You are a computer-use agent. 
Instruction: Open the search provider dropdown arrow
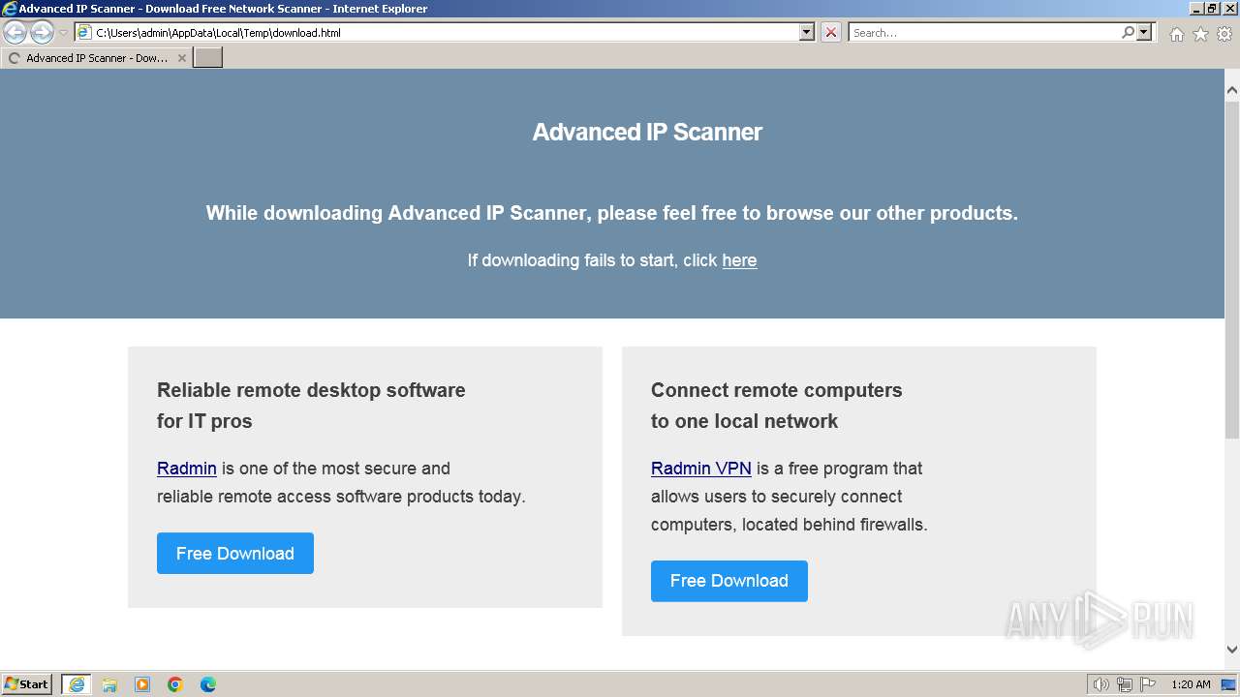[1144, 32]
